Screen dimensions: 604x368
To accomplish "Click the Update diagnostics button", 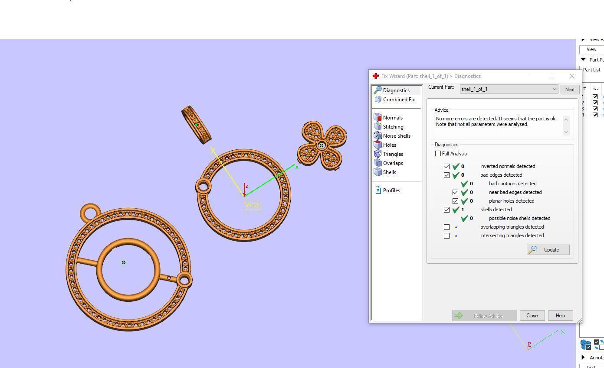I will point(548,250).
